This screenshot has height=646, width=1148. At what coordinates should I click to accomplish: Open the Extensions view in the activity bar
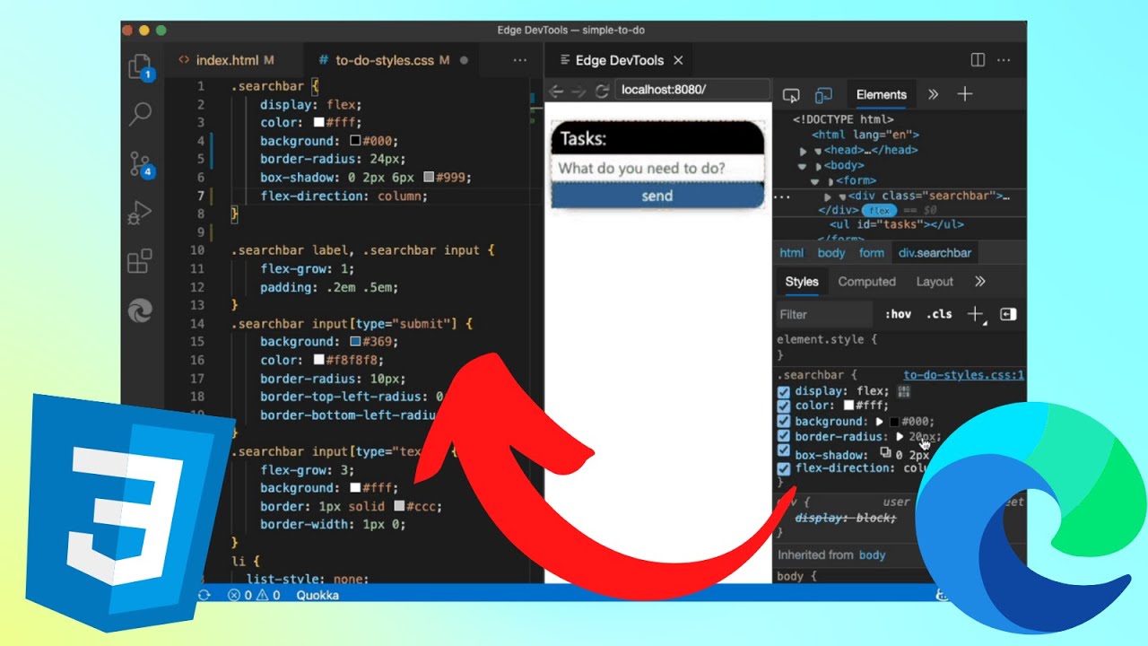pyautogui.click(x=140, y=261)
